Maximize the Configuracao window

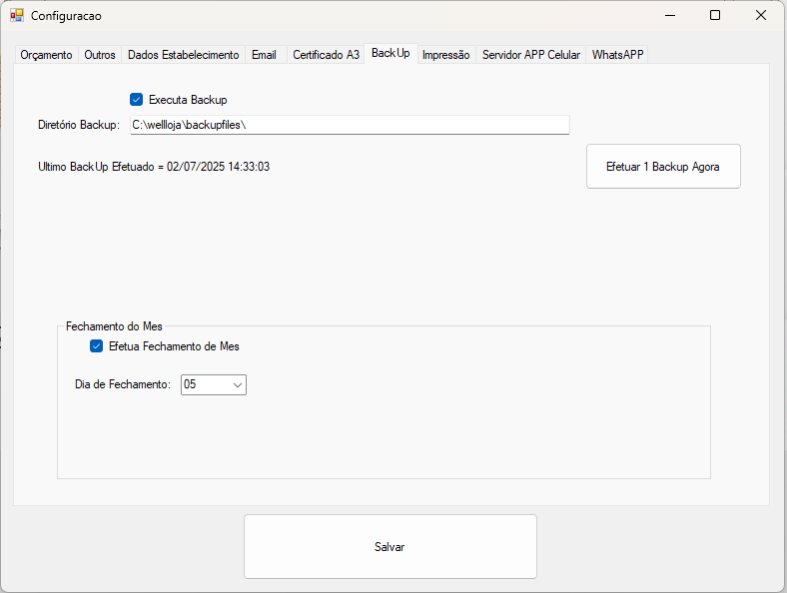tap(715, 16)
